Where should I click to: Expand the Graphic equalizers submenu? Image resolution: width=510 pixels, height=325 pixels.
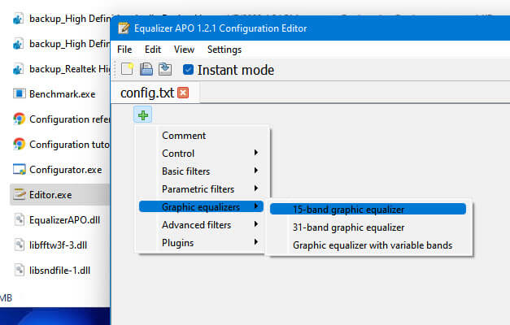pyautogui.click(x=202, y=207)
